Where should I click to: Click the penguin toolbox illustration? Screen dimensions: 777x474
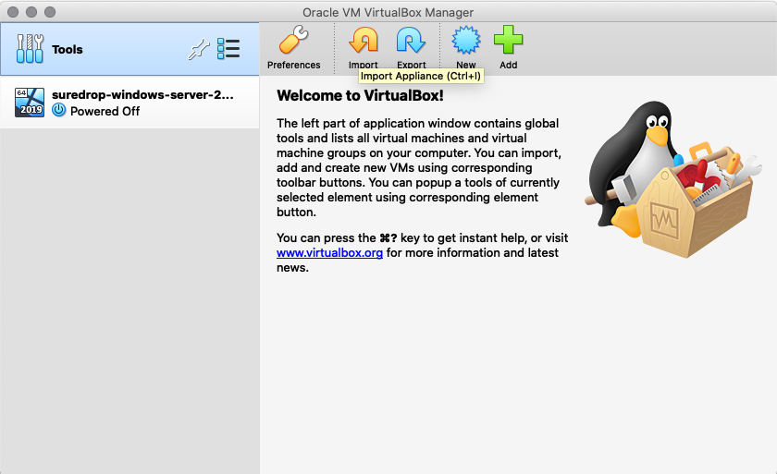[x=673, y=179]
